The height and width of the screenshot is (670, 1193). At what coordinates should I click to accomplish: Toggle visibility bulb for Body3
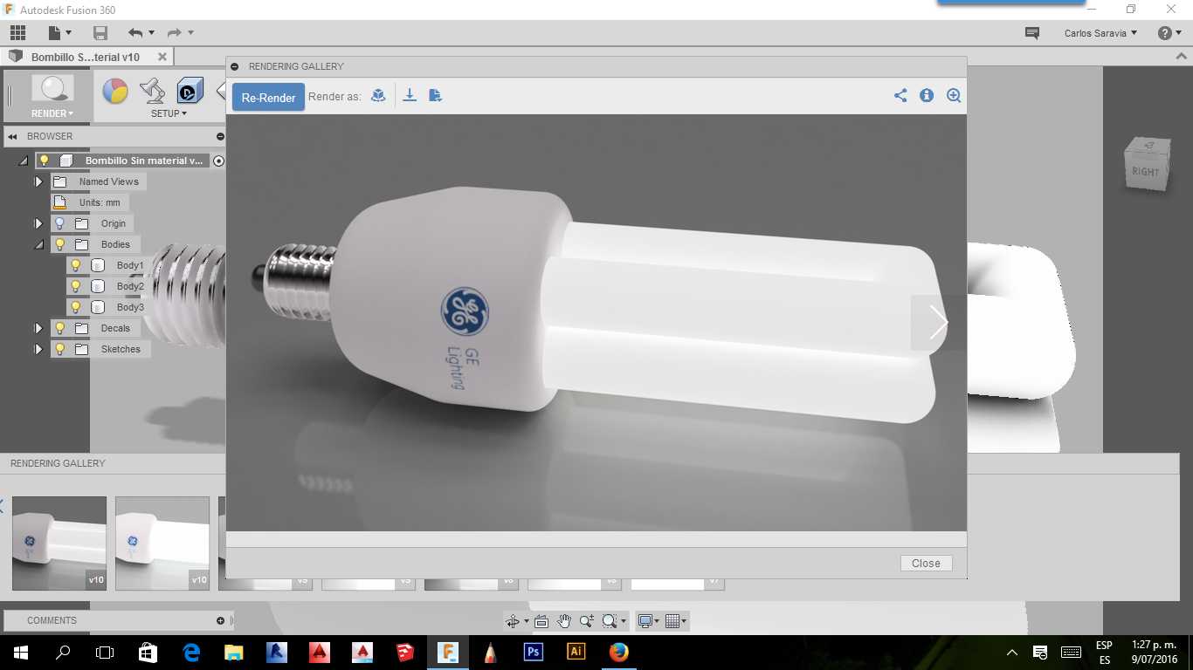pos(76,307)
